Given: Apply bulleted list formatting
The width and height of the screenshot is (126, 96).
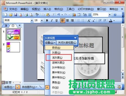Looking at the screenshot, I should point(83,20).
